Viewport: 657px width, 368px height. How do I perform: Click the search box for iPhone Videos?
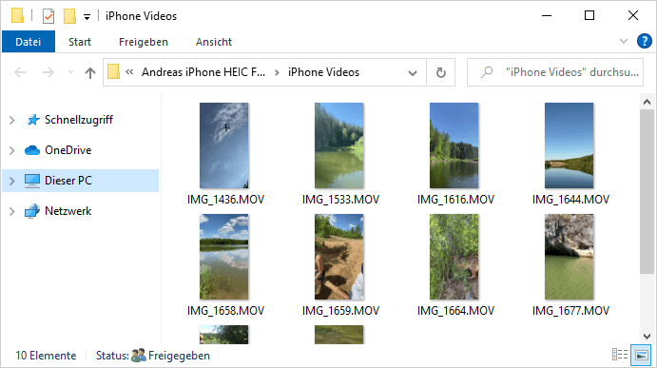(554, 72)
